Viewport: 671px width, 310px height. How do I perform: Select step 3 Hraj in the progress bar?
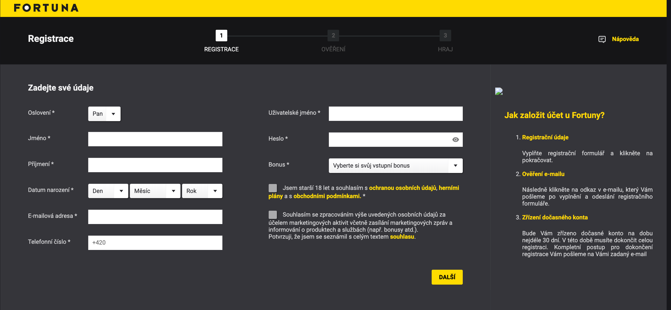click(x=445, y=36)
